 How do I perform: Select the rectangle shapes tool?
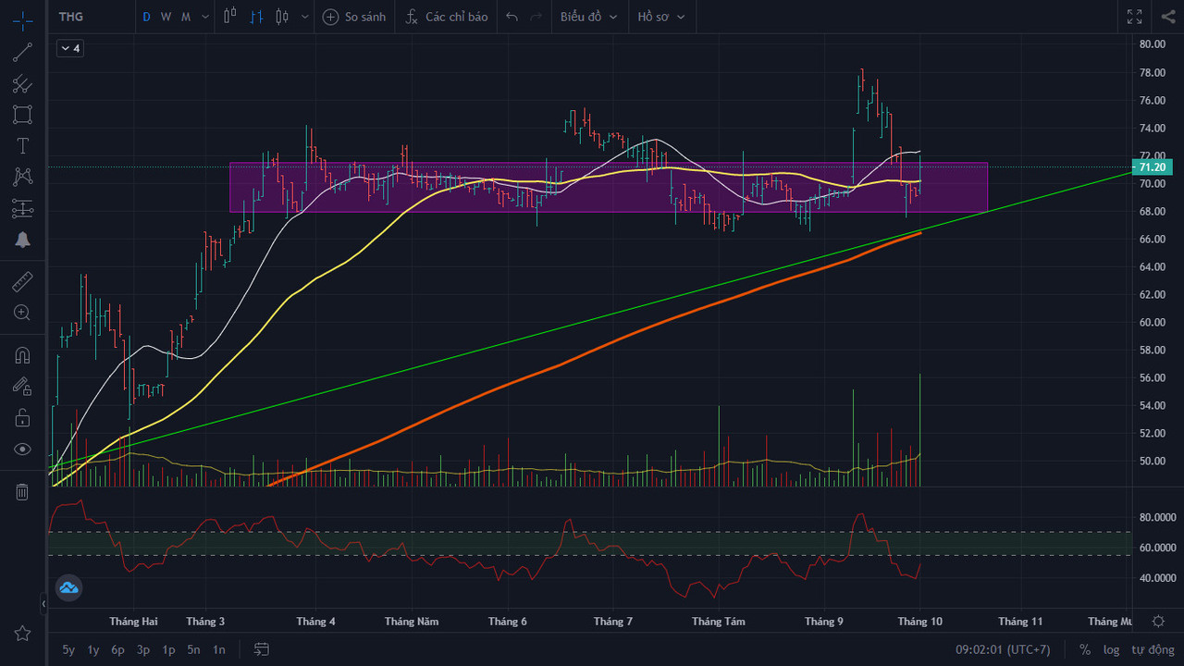click(22, 115)
